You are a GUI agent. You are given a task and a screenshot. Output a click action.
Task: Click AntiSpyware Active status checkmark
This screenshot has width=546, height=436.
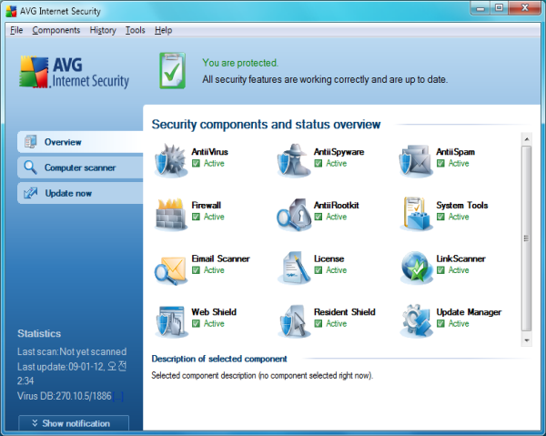[318, 163]
